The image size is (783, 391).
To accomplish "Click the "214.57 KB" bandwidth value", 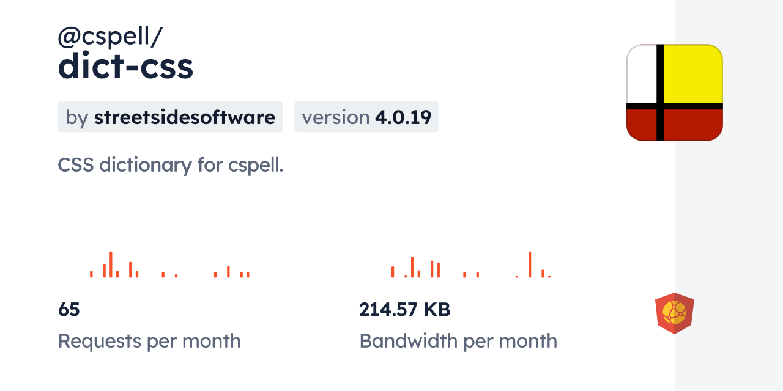I will click(404, 310).
